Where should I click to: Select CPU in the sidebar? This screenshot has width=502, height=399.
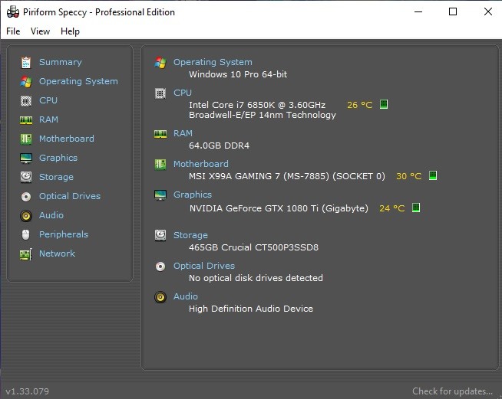[48, 100]
